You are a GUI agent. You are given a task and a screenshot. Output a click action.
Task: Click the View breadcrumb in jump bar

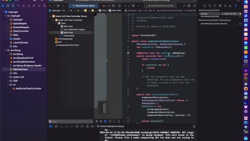point(103,11)
